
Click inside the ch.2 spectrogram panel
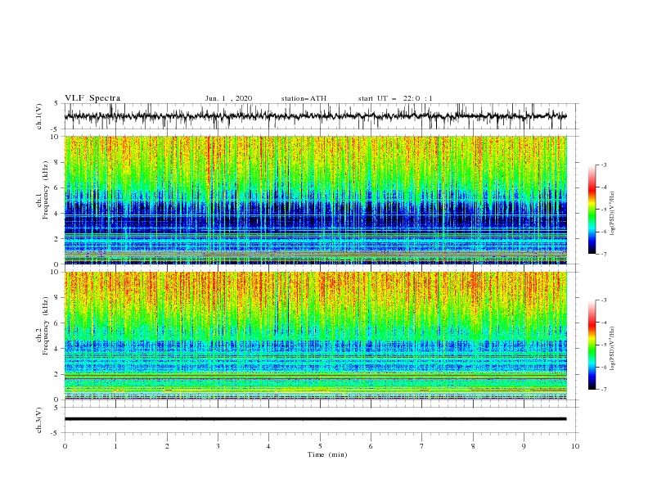[316, 336]
